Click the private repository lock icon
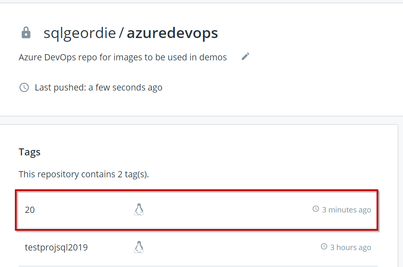Screen dimensions: 403x267 pos(26,33)
